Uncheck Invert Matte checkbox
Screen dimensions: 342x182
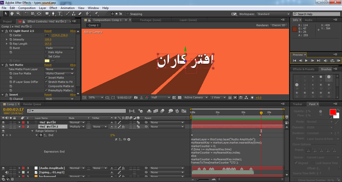(x=46, y=78)
